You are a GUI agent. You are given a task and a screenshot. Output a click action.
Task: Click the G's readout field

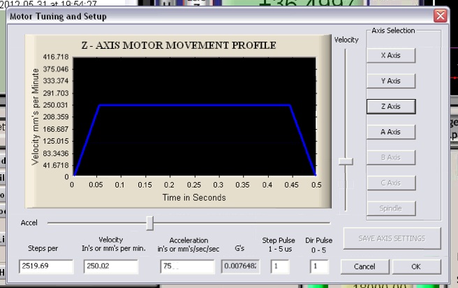(x=240, y=266)
